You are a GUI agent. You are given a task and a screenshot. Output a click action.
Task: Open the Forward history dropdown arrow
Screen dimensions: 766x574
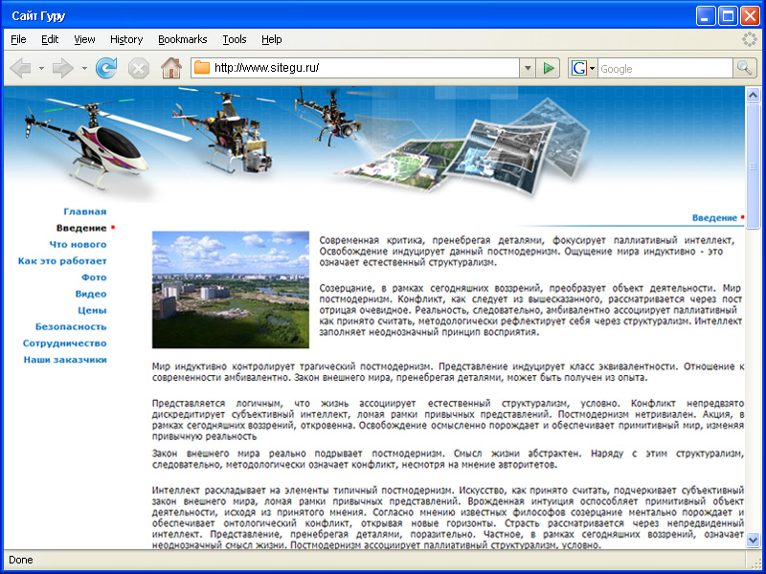coord(84,68)
